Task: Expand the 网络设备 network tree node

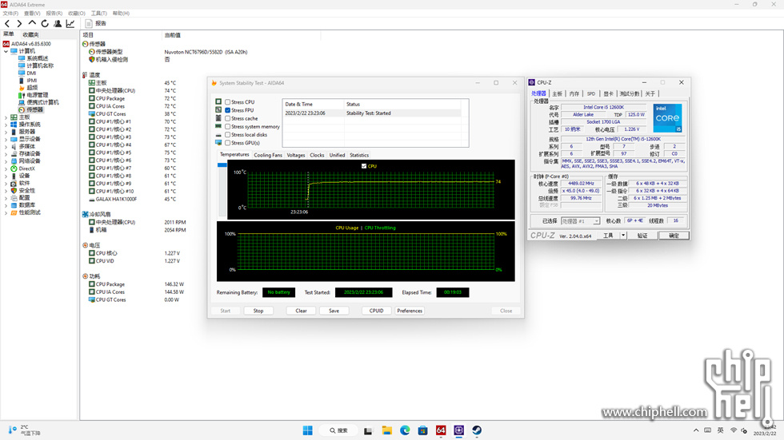Action: tap(6, 161)
